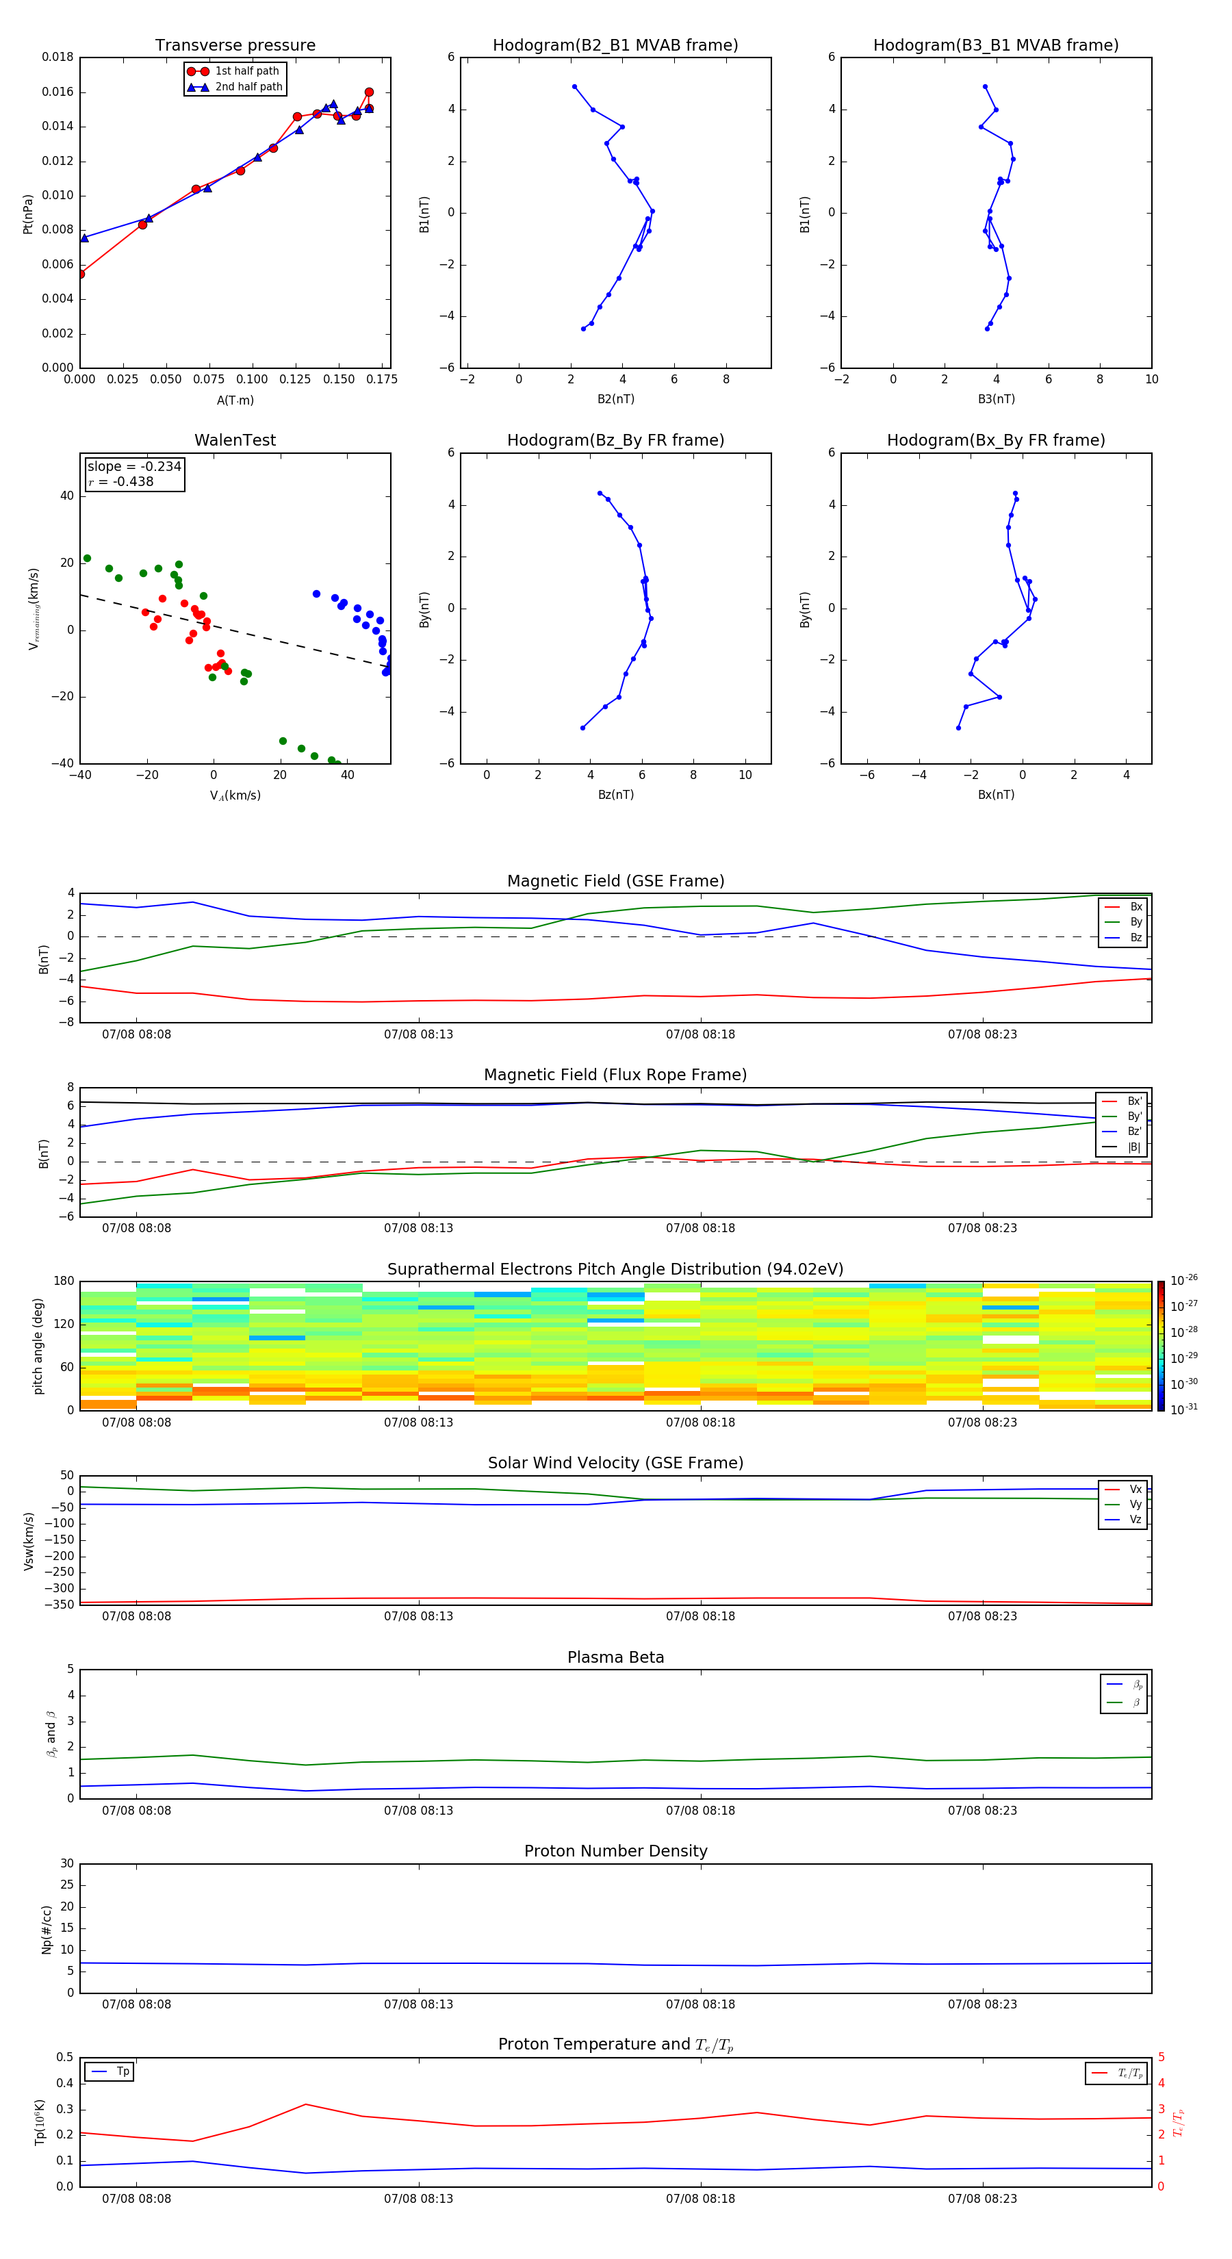Viewport: 1232px width, 2259px height.
Task: Click the 'Np(#/cc)' axis label
Action: pyautogui.click(x=47, y=1929)
